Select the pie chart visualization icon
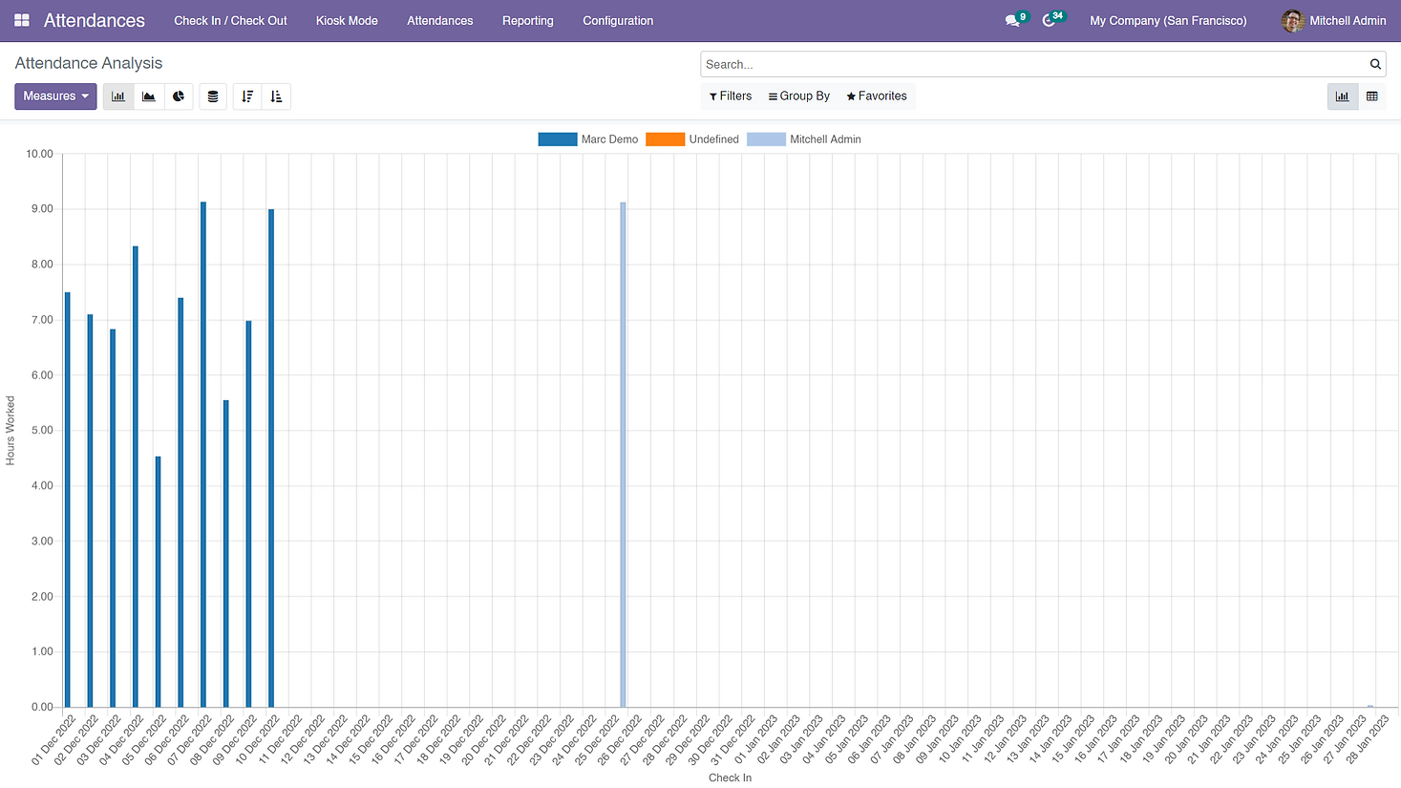 pyautogui.click(x=179, y=96)
